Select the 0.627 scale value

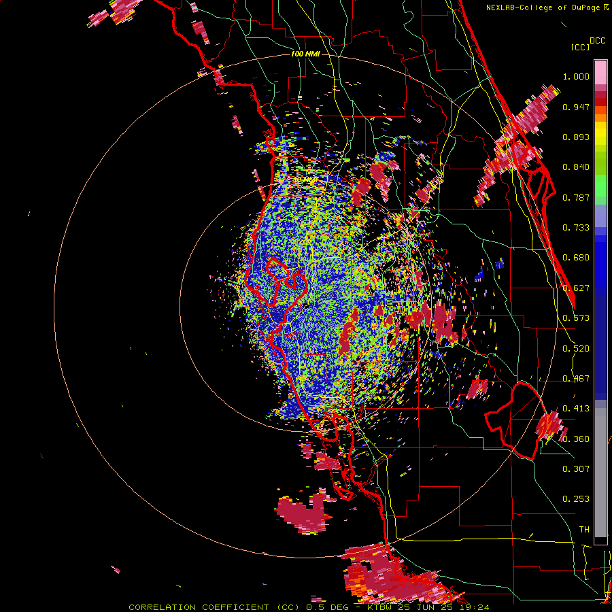click(576, 288)
